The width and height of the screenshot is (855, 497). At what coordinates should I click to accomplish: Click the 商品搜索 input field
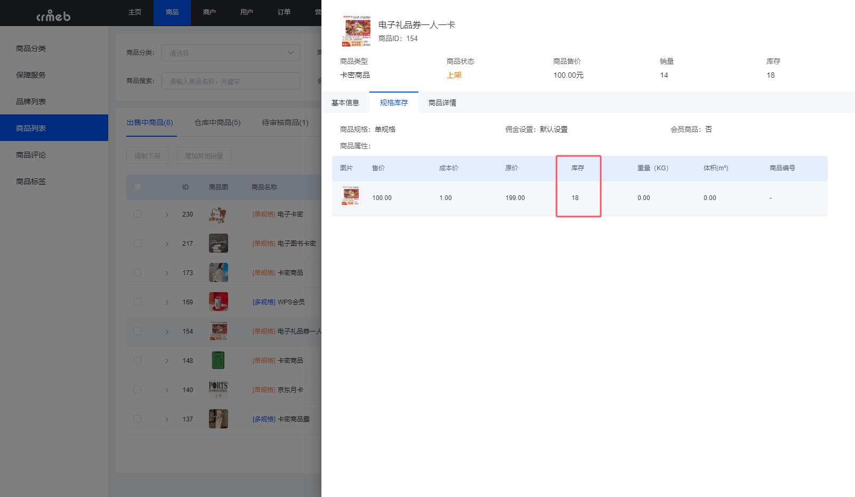230,80
